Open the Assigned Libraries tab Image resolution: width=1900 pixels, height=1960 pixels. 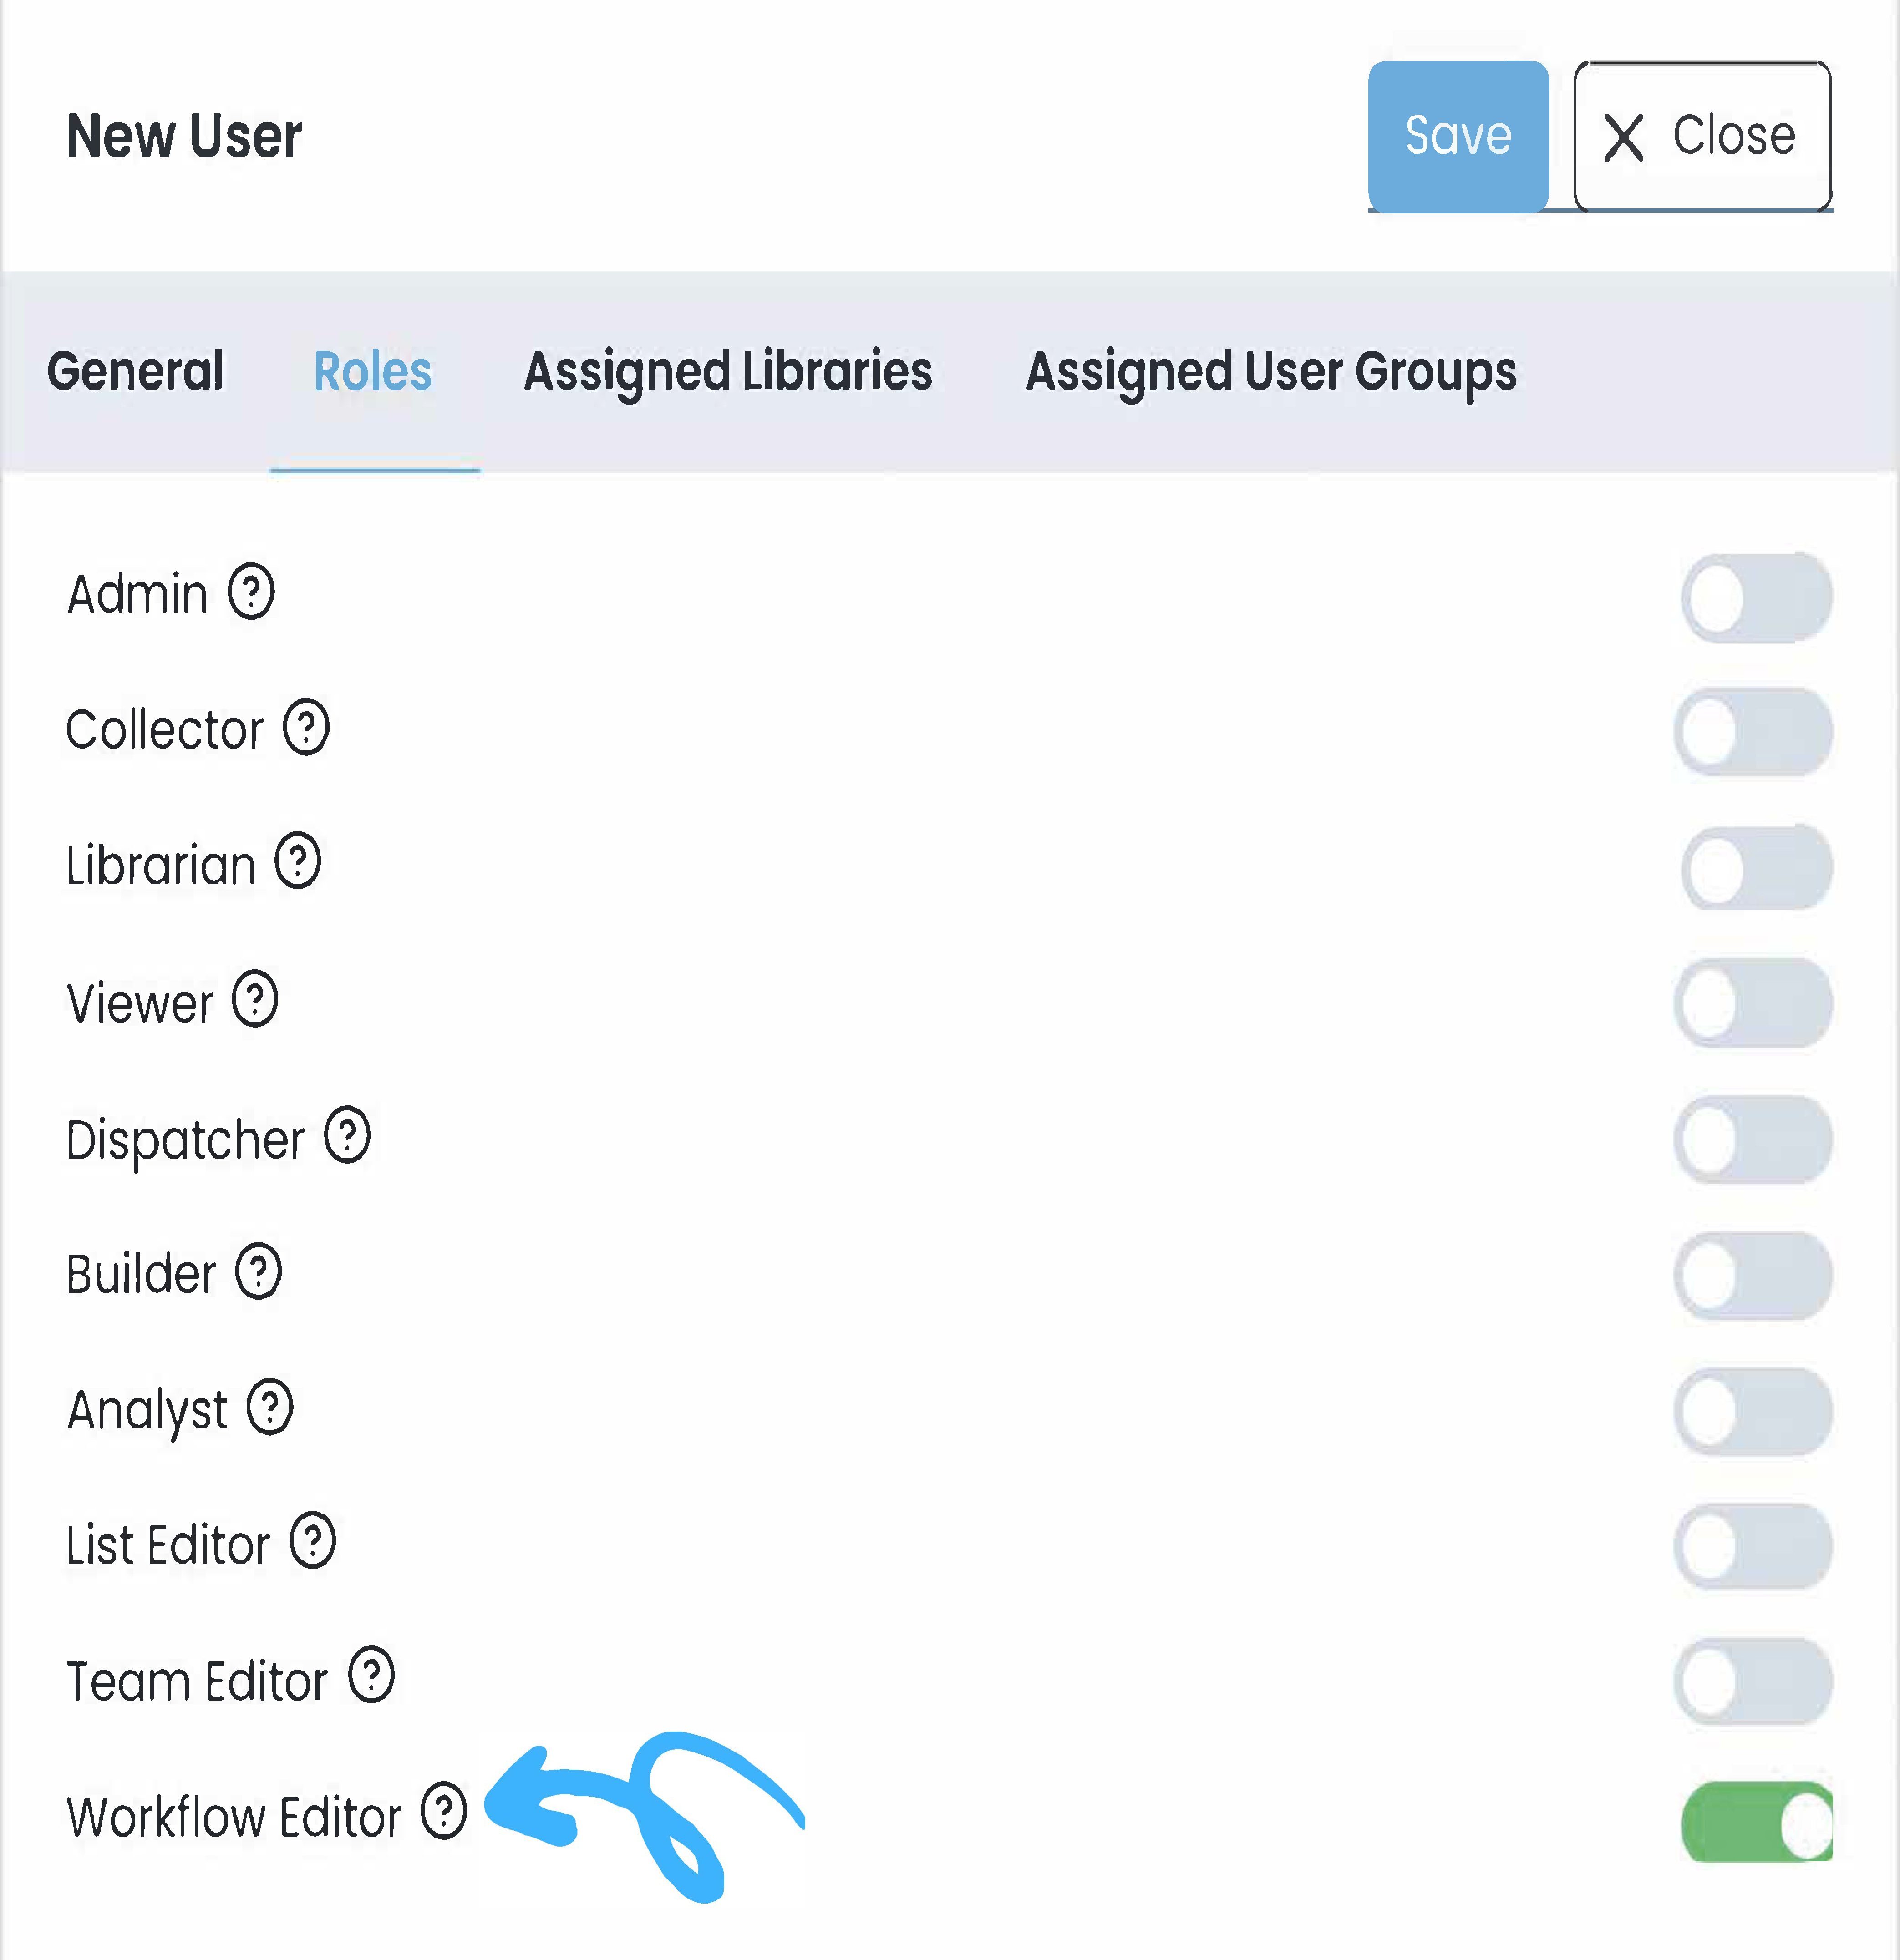[x=727, y=372]
